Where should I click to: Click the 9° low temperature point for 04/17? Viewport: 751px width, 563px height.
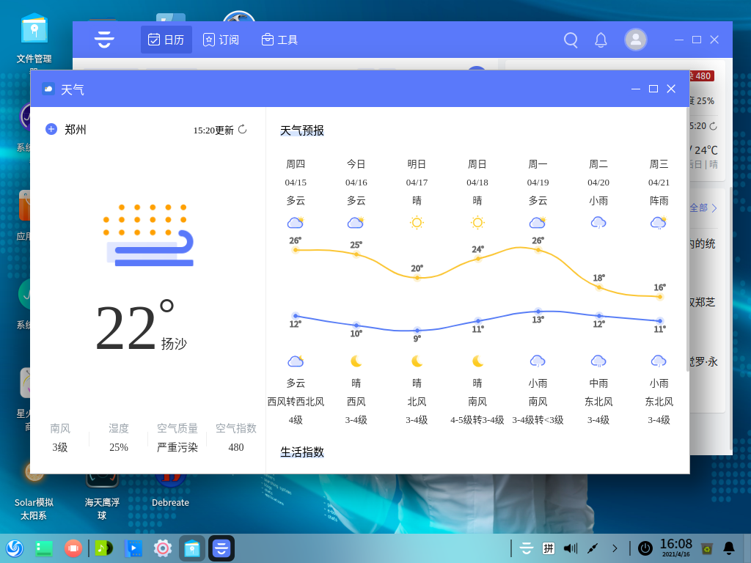417,331
